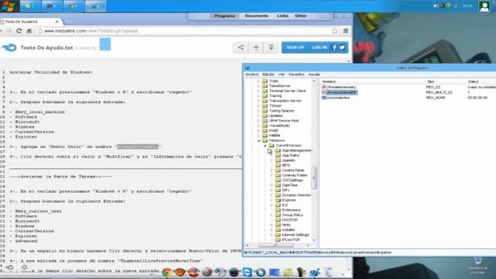Click the MediaFire download arrow icon
496x279 pixels.
coord(271,47)
